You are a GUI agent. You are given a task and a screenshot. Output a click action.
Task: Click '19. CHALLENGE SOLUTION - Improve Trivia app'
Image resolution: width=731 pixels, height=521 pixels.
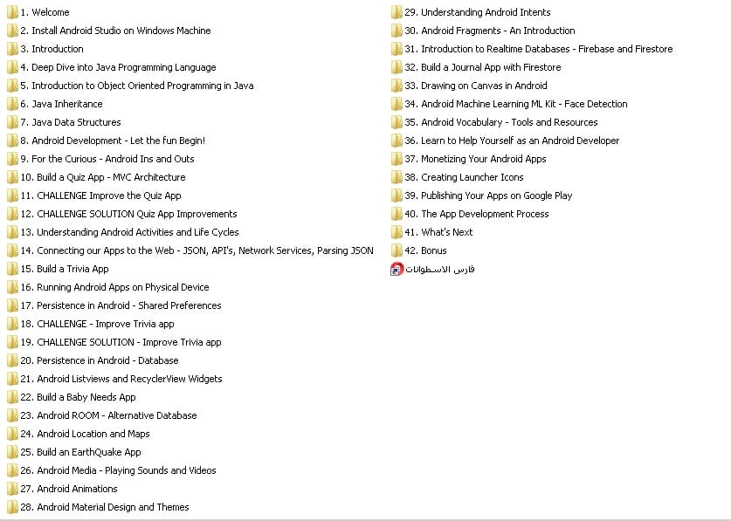click(121, 342)
